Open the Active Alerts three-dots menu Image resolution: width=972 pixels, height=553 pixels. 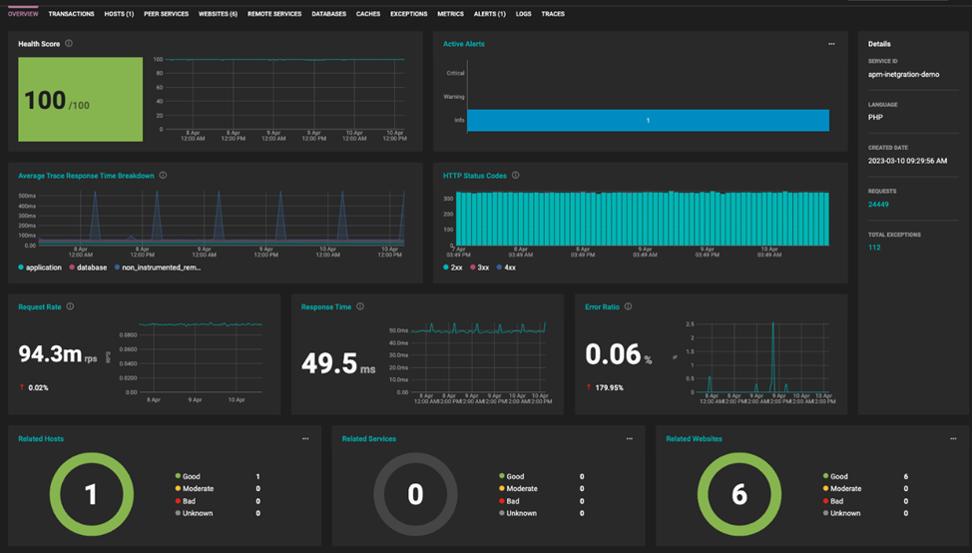(831, 44)
